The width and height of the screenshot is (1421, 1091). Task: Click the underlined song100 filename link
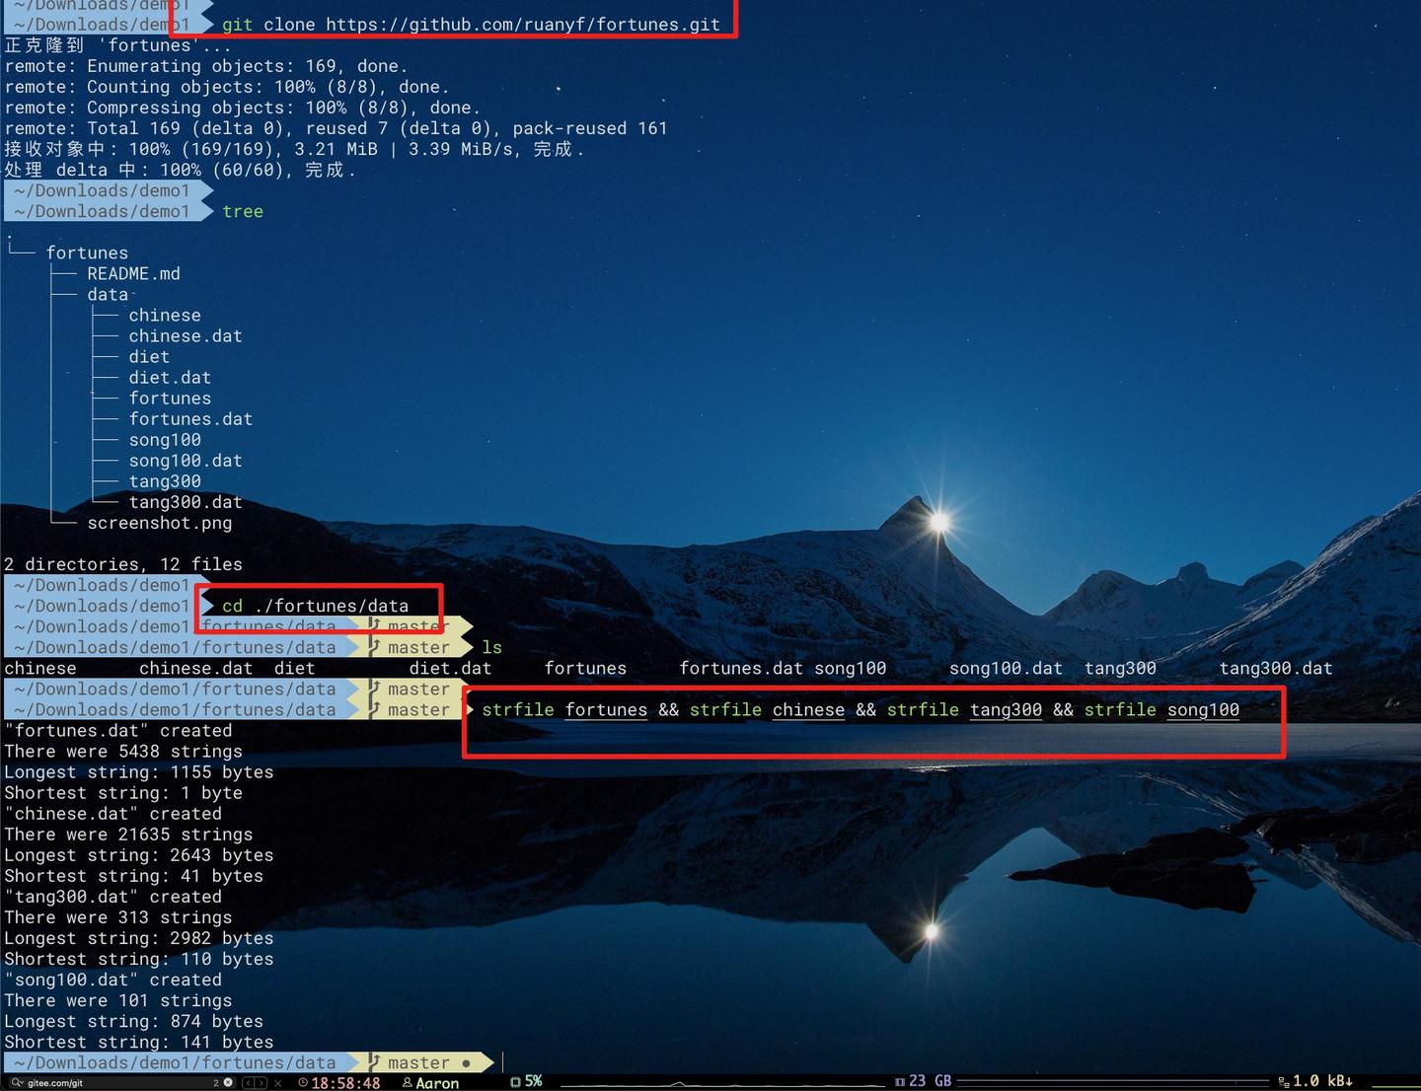pyautogui.click(x=1204, y=709)
